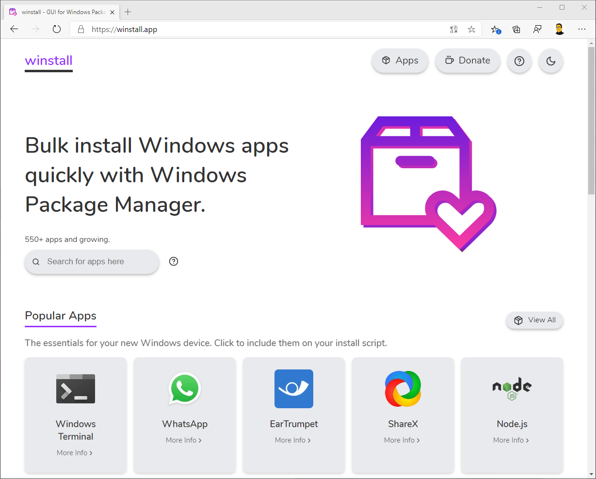
Task: Open help via header question mark icon
Action: 519,61
